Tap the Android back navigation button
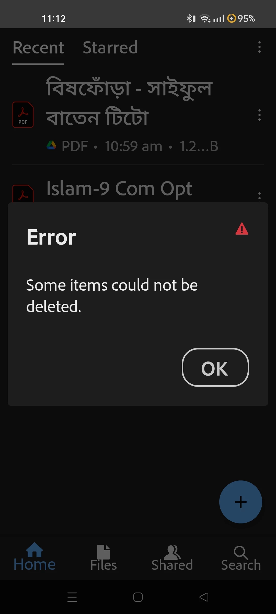The height and width of the screenshot is (614, 276). pos(204,597)
